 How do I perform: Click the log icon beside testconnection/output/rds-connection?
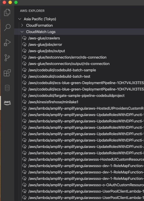coord(24,64)
